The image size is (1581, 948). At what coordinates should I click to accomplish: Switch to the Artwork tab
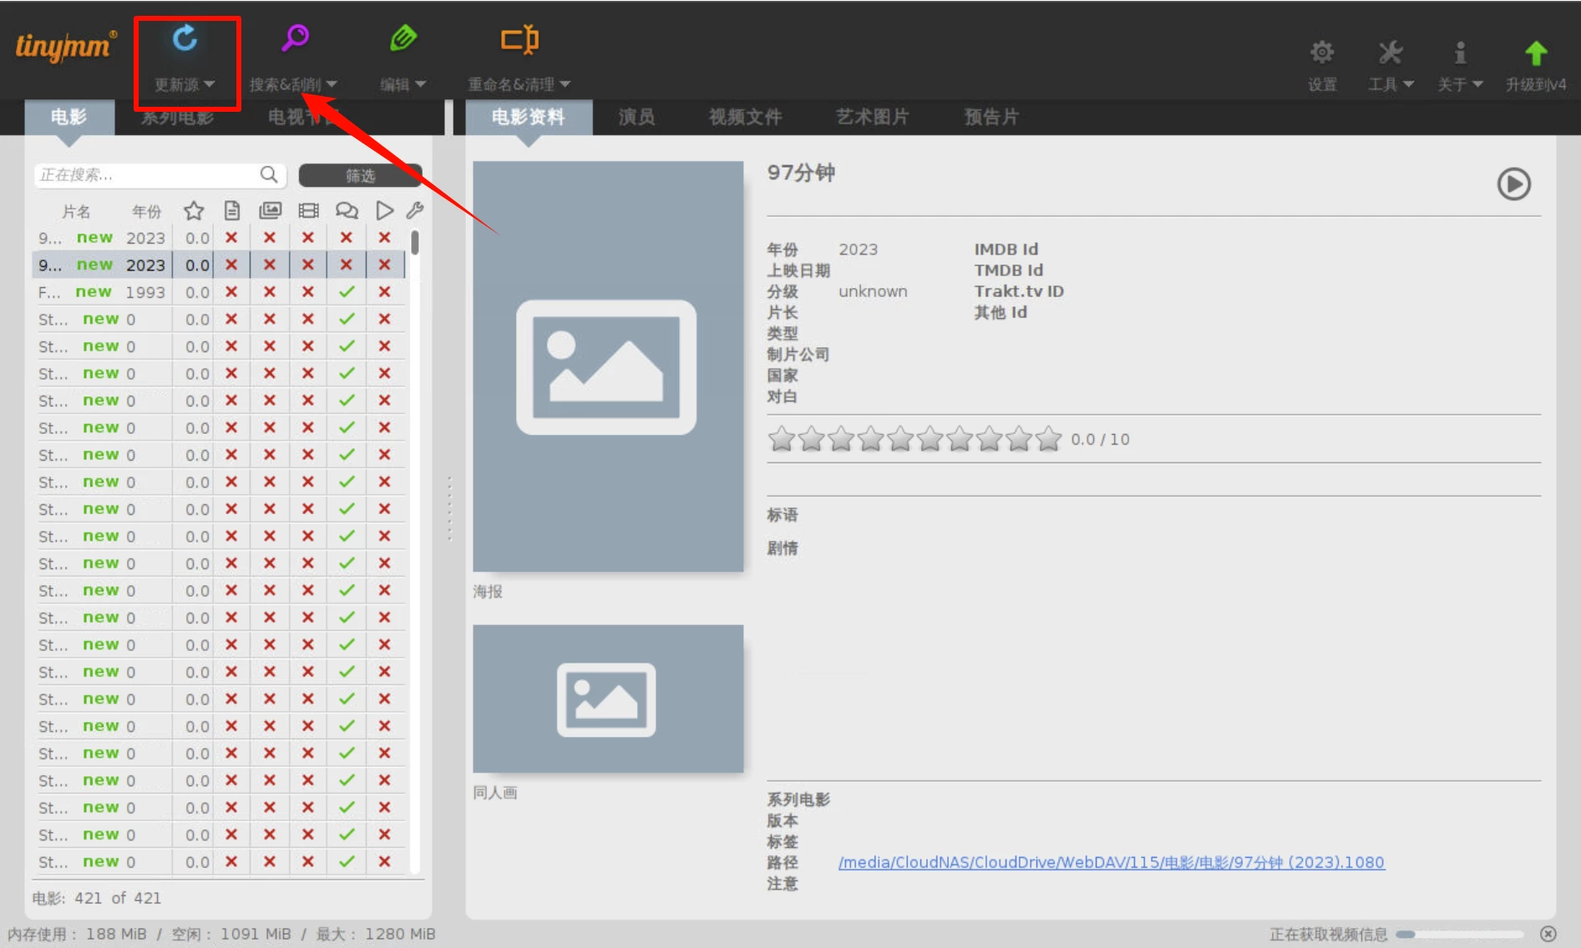click(872, 118)
